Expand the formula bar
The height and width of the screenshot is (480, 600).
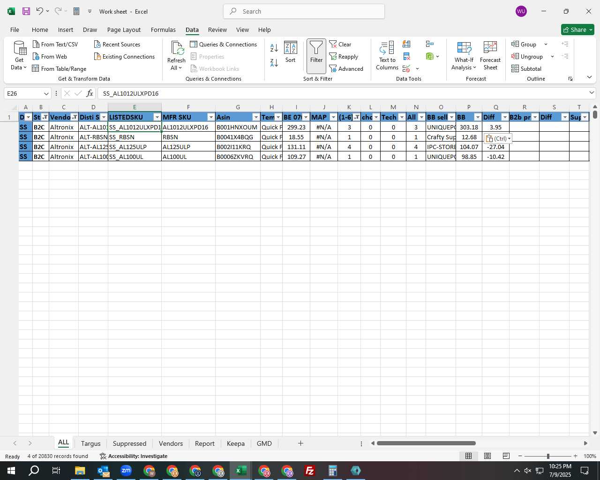(592, 93)
